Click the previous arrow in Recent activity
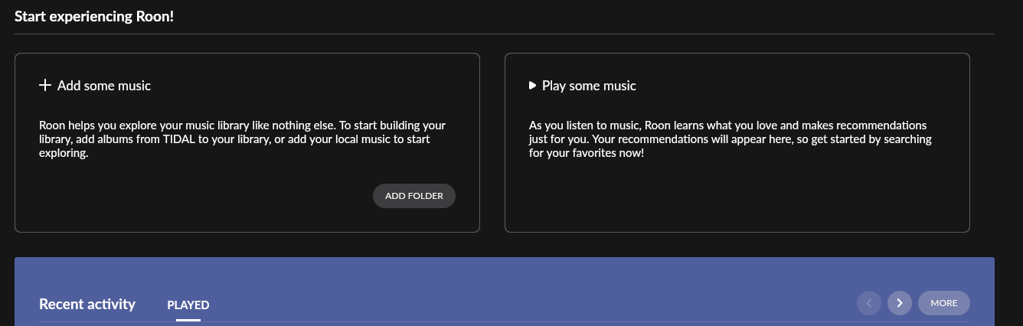 point(868,303)
